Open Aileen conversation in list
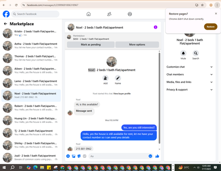Viewport: 221px width, 171px height. click(31, 71)
